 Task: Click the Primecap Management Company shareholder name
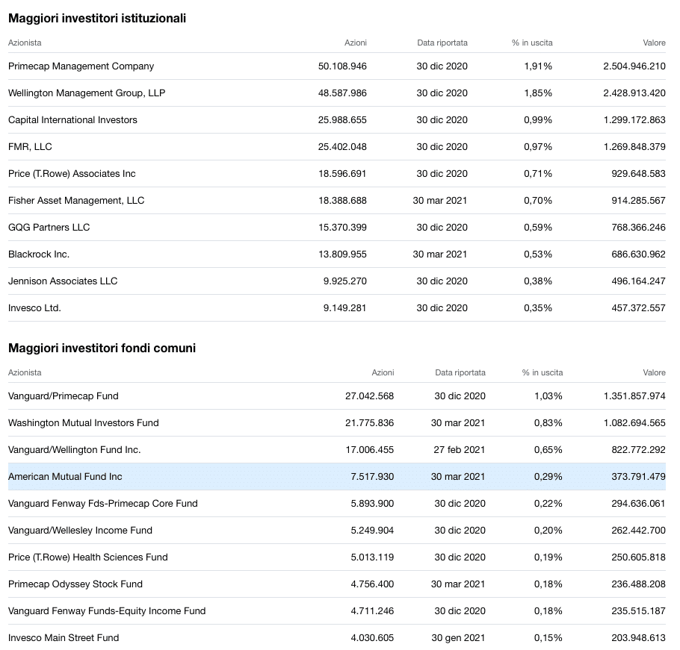tap(81, 66)
